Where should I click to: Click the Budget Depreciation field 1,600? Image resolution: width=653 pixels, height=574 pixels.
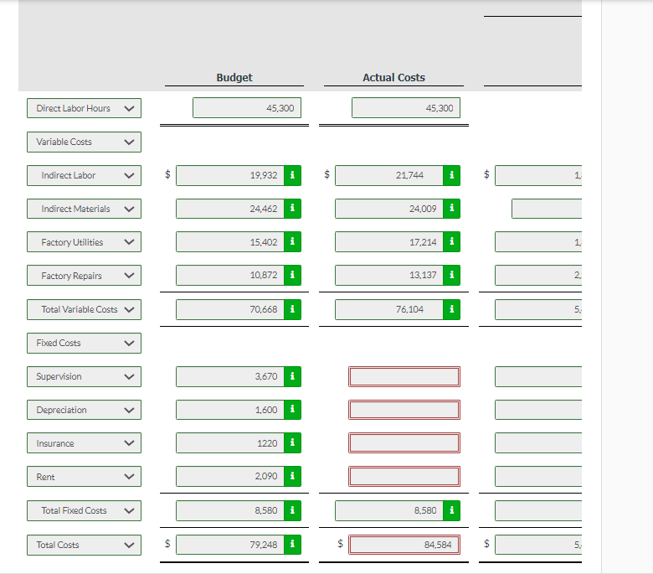tap(230, 410)
